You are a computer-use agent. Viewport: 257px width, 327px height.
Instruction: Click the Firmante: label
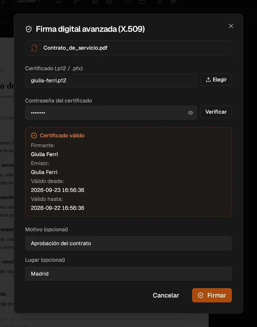(43, 145)
